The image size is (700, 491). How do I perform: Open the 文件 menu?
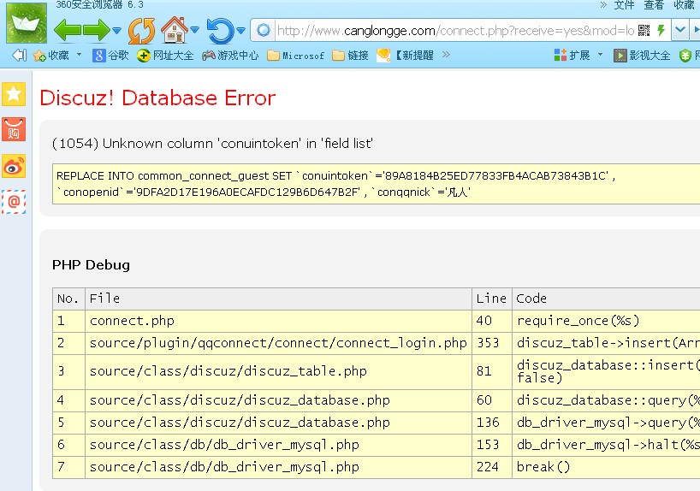[x=625, y=5]
